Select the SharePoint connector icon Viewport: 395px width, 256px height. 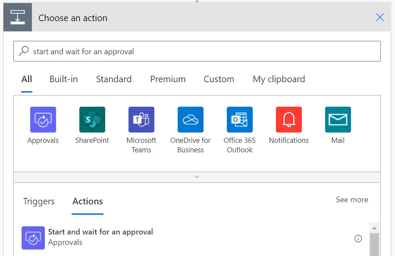[x=92, y=119]
